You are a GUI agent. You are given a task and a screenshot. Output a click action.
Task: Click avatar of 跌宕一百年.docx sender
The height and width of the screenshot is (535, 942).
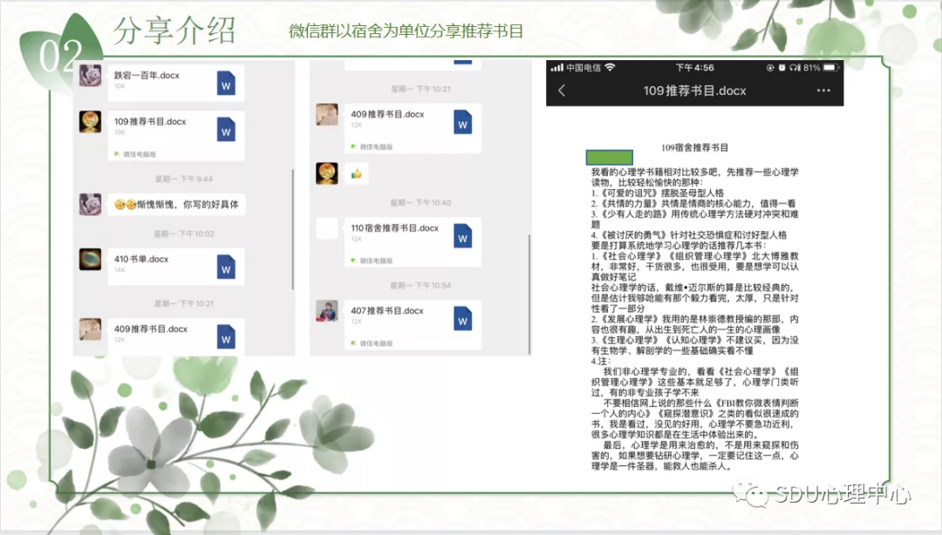(90, 76)
